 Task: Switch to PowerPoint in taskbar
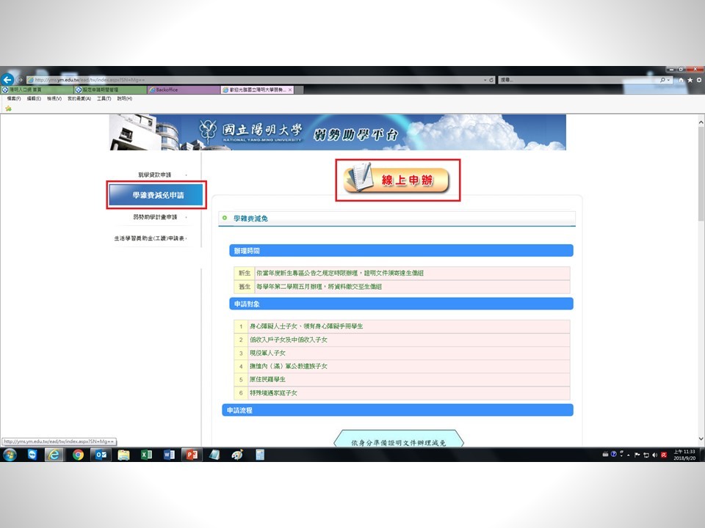[x=192, y=455]
